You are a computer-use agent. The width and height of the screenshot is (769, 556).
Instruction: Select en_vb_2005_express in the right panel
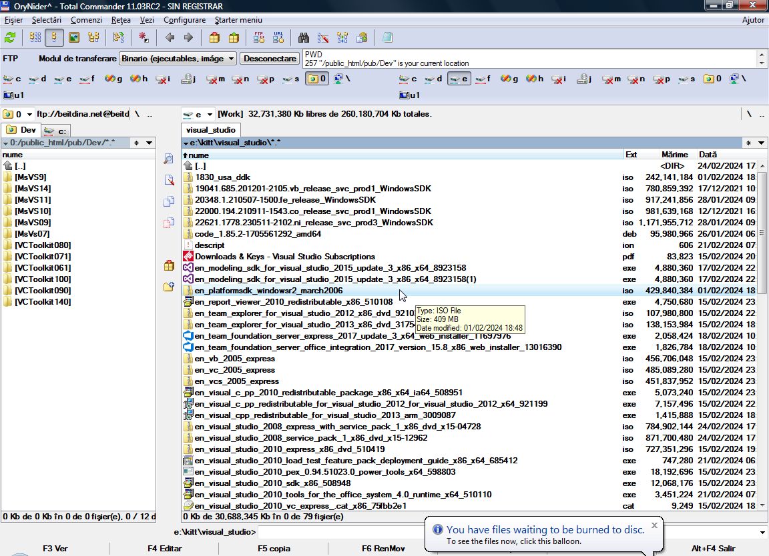234,359
